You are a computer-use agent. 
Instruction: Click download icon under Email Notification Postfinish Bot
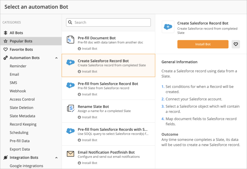(x=79, y=163)
